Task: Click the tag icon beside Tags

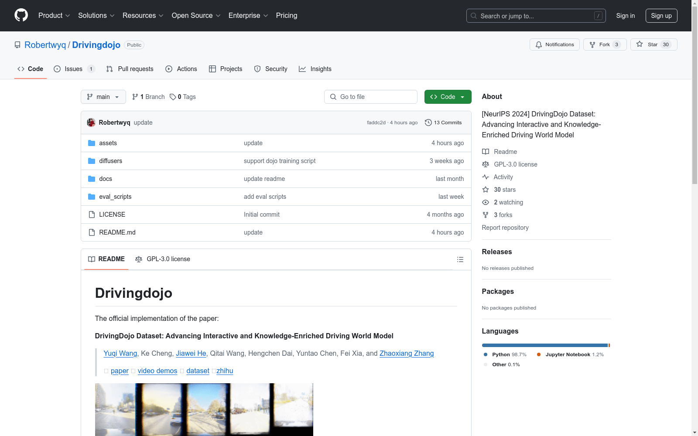Action: click(x=173, y=97)
